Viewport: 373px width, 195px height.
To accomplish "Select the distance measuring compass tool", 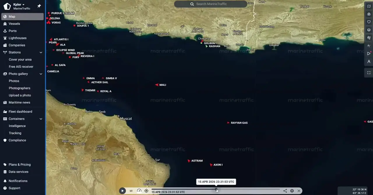I will coord(369,62).
